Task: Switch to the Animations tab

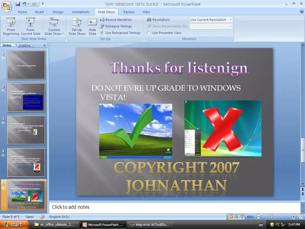Action: tap(80, 12)
